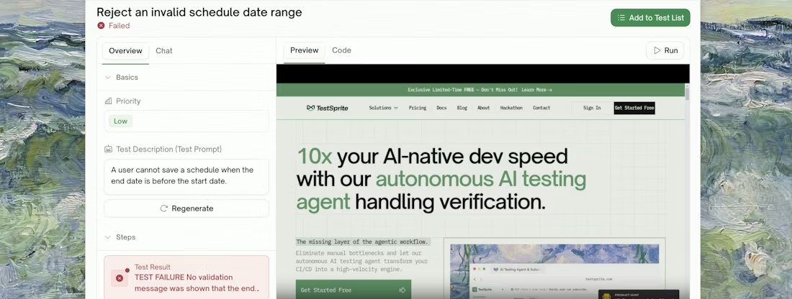Click Sign In in the preview
792x299 pixels.
[x=592, y=108]
